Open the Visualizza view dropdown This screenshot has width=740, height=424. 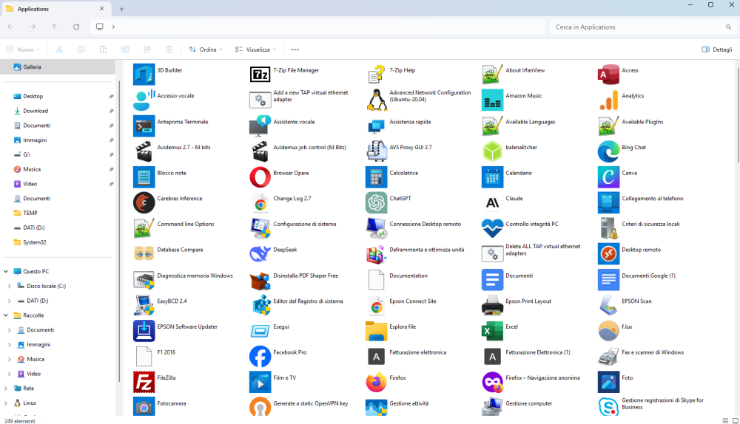(x=255, y=49)
